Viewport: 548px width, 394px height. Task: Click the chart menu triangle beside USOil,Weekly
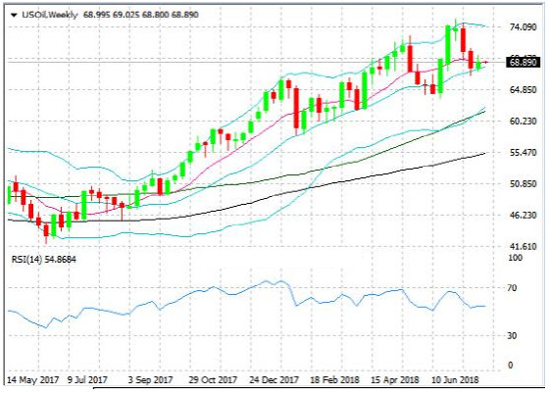click(x=14, y=15)
